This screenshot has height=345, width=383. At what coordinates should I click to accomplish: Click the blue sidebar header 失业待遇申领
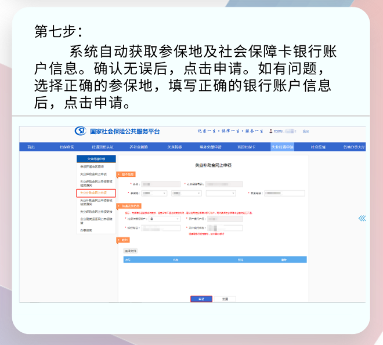click(96, 159)
